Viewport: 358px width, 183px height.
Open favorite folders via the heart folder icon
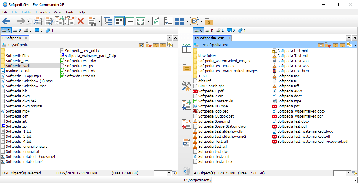coord(148,45)
